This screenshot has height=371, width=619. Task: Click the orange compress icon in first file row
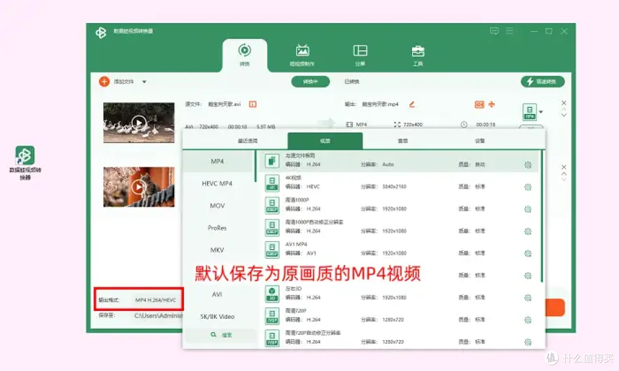[x=479, y=104]
